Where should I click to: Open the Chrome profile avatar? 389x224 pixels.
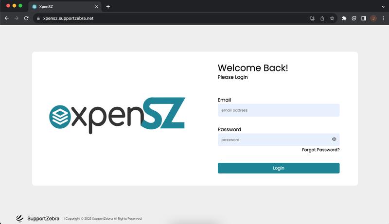coord(373,18)
